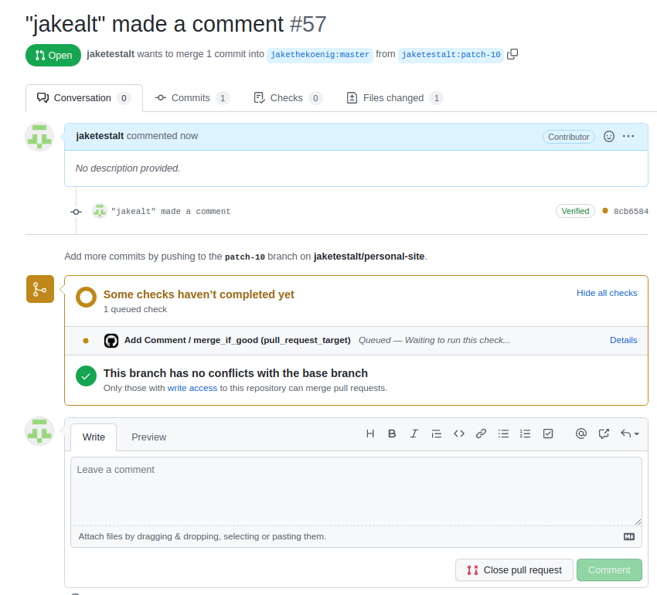Open the base branch jakethekoenig:master link
Screen dimensions: 657x595
click(x=320, y=54)
